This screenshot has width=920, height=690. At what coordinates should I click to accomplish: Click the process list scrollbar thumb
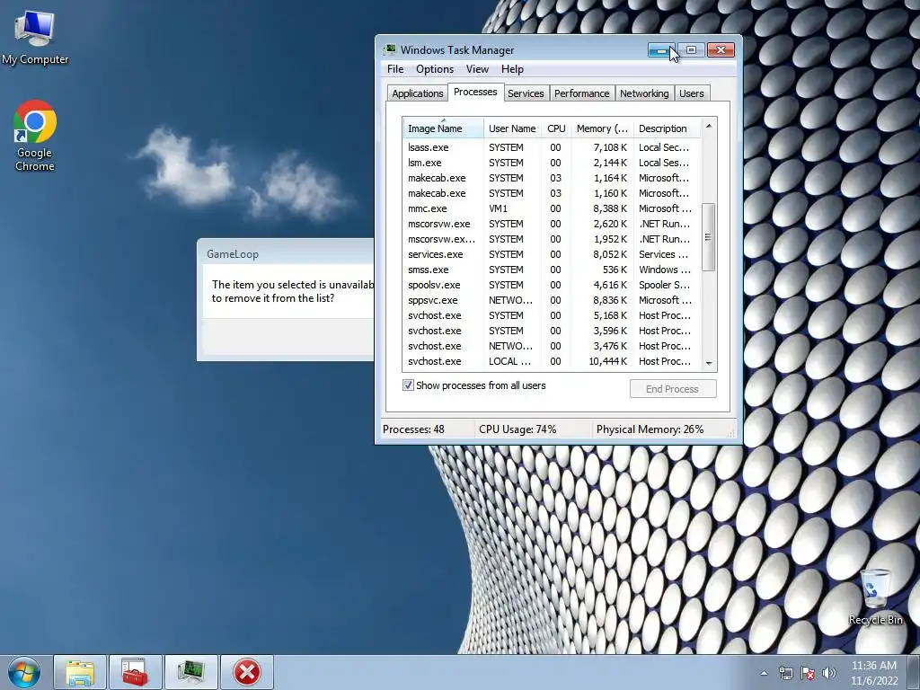(709, 237)
